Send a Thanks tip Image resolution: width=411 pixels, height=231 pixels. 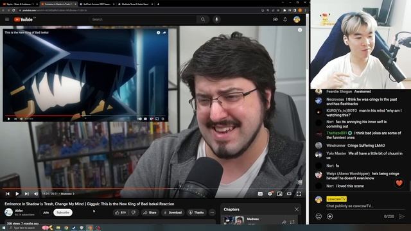click(x=197, y=212)
